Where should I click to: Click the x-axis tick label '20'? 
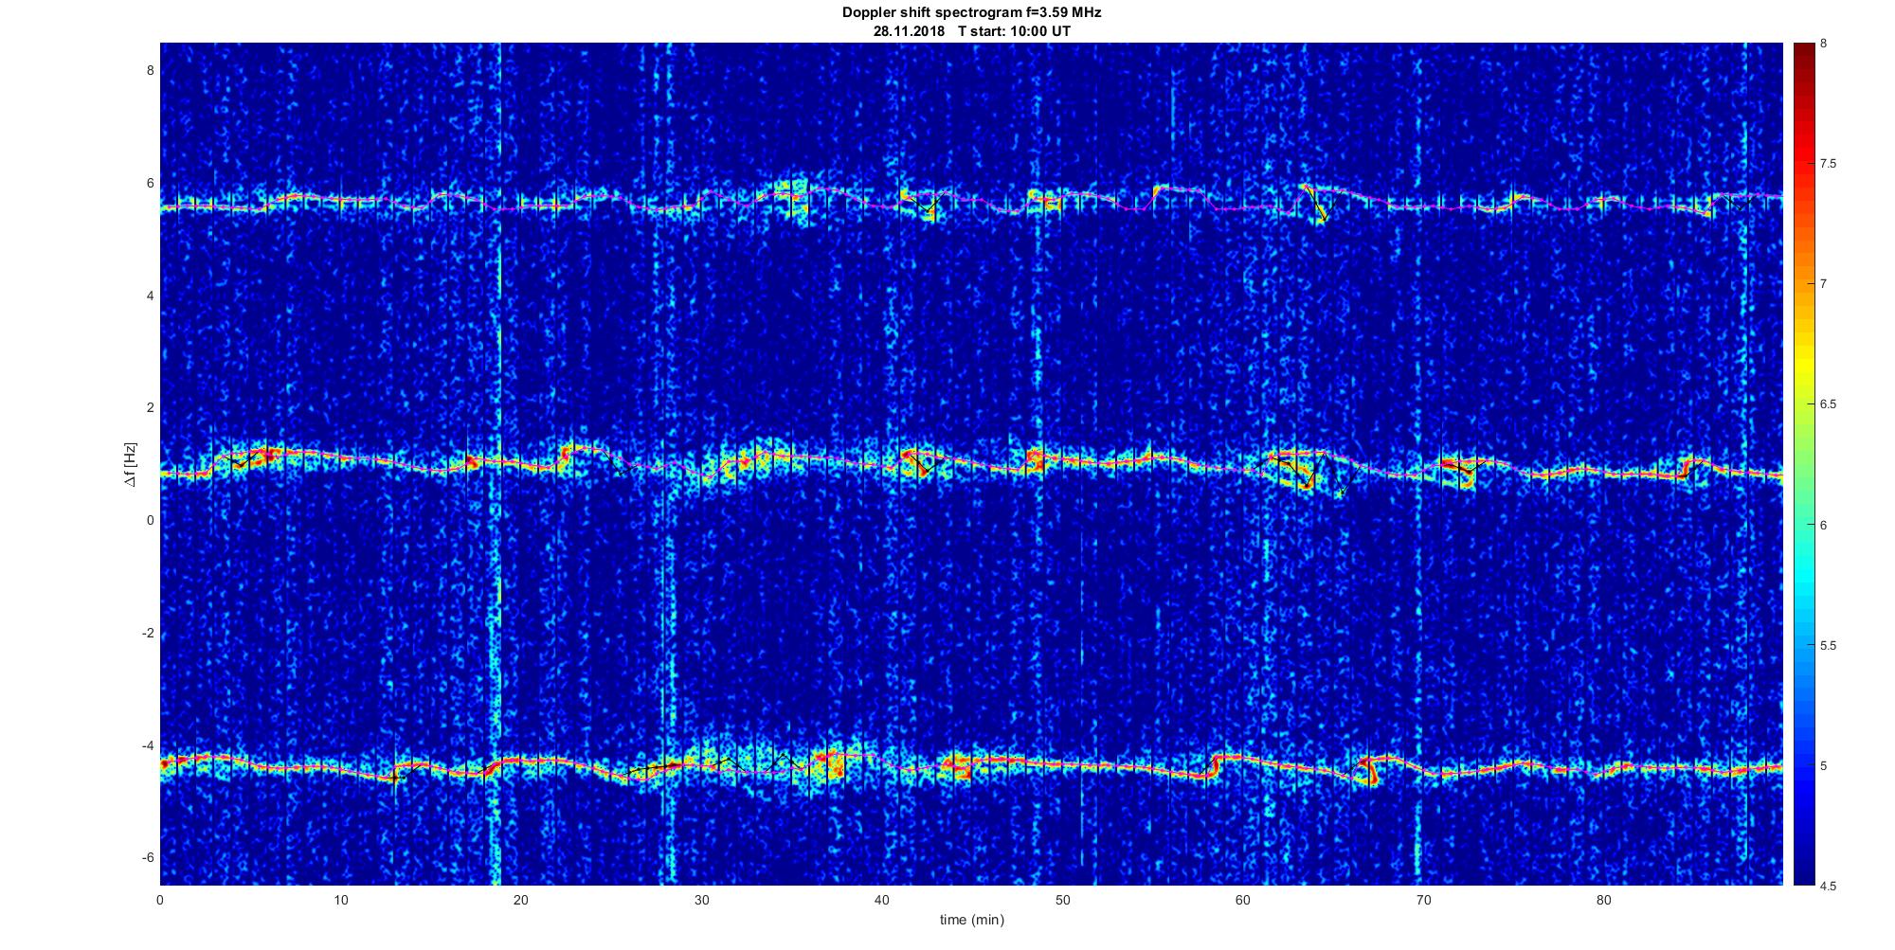pos(521,900)
